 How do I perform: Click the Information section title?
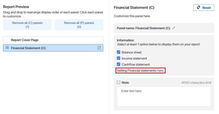[x=125, y=40]
